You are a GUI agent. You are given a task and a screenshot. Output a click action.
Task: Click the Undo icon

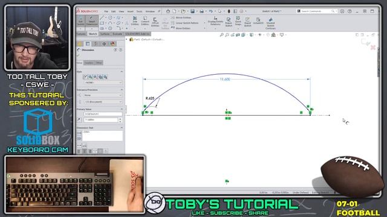click(210, 11)
